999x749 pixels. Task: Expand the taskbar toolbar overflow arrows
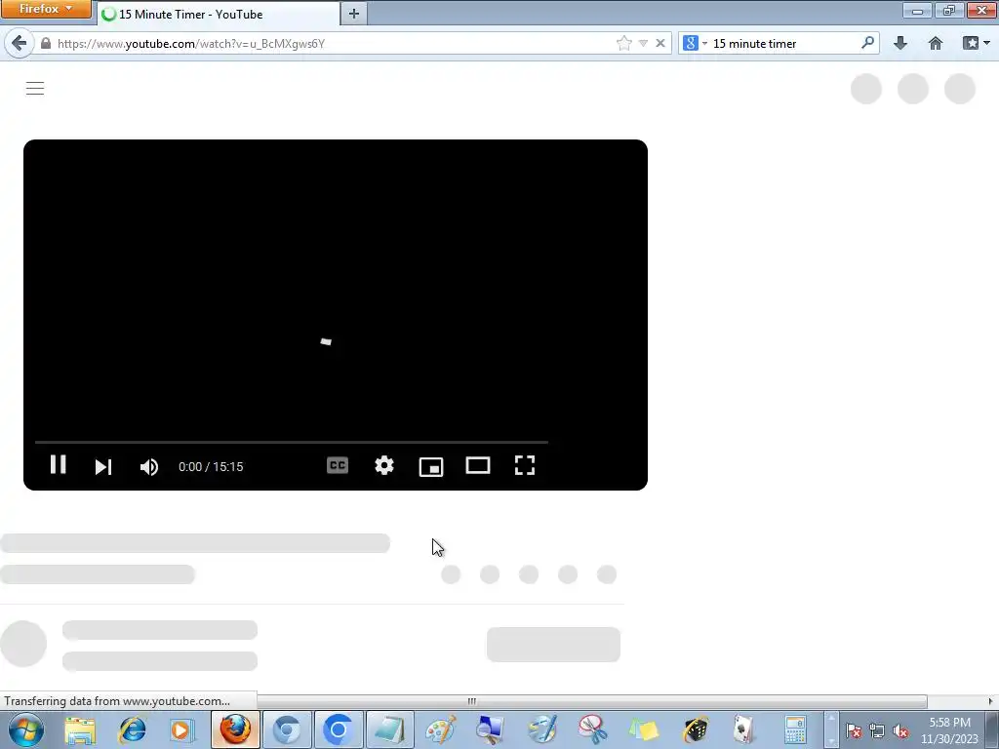[x=831, y=729]
